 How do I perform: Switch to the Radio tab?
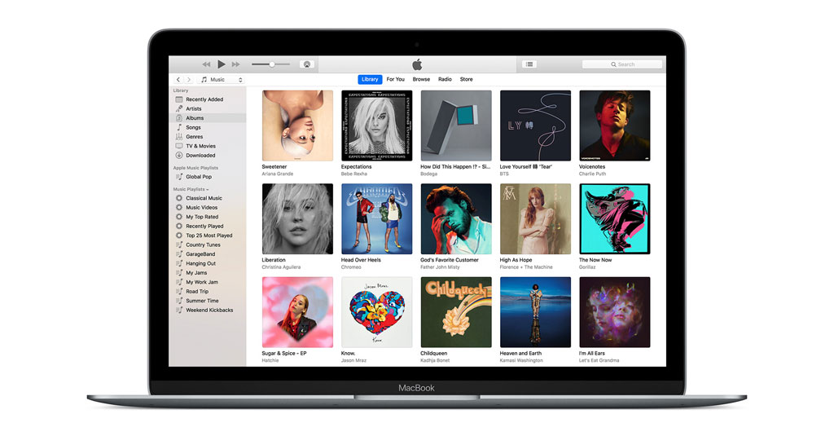(445, 79)
